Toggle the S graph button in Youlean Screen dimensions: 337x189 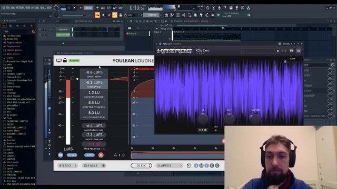coord(196,166)
